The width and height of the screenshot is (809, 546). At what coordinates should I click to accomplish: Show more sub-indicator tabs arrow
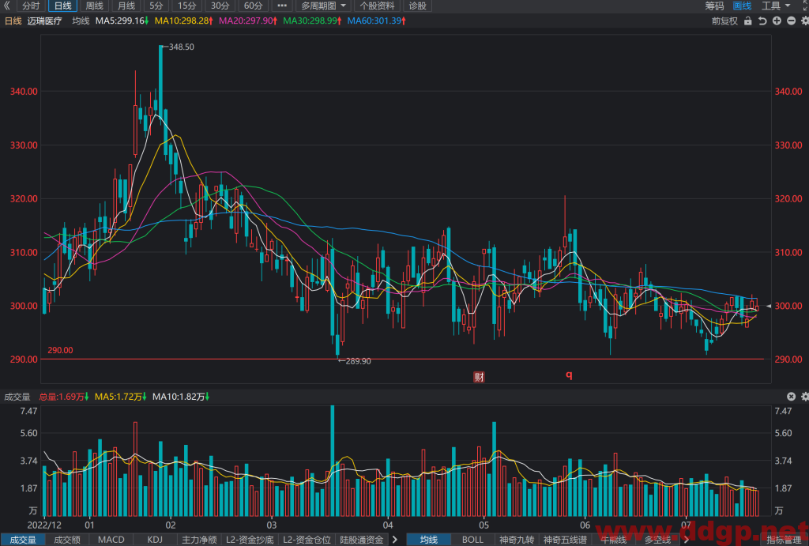click(x=395, y=540)
